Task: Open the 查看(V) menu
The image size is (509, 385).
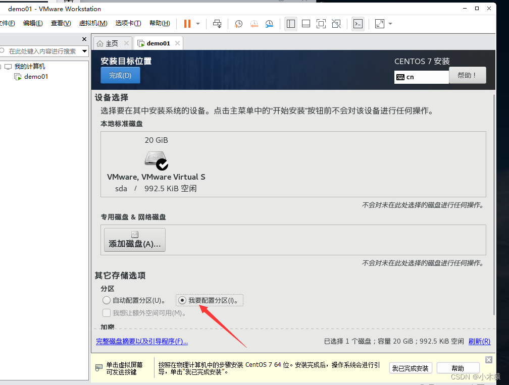Action: [61, 23]
